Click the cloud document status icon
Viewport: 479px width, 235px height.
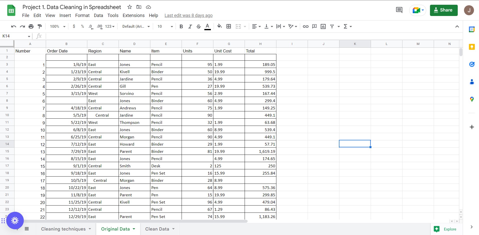coord(148,7)
